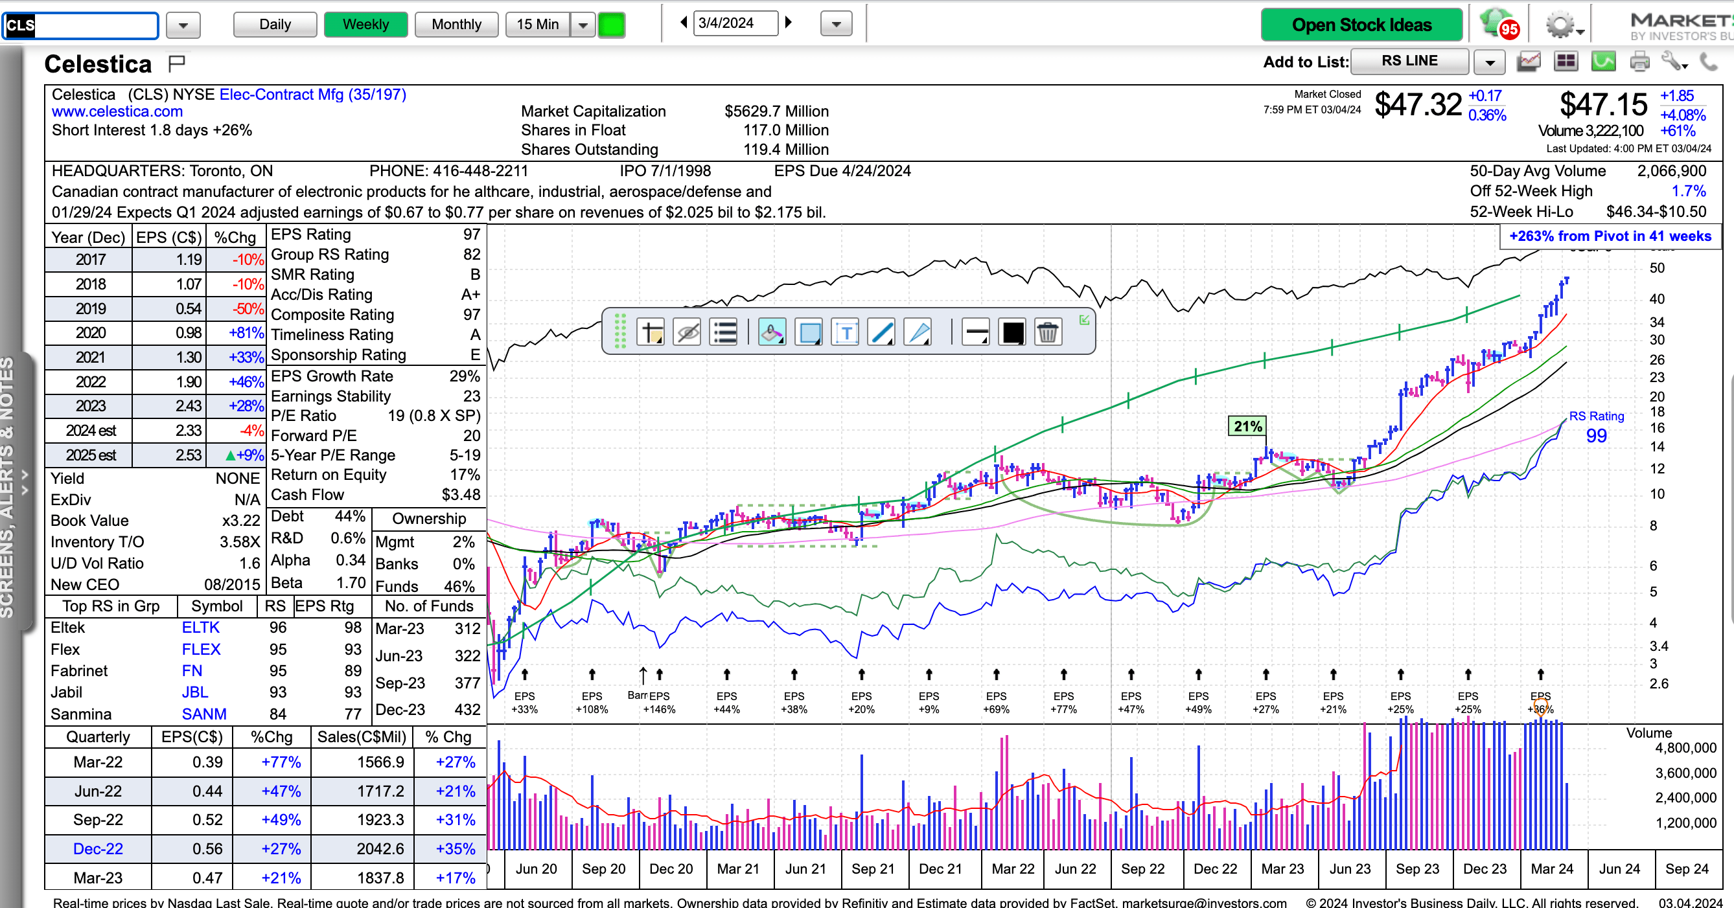Viewport: 1734px width, 908px height.
Task: Open dropdown next to symbol input box
Action: [183, 25]
